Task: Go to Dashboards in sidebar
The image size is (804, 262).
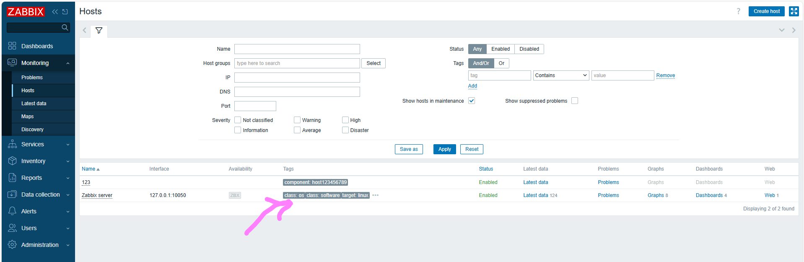Action: [x=37, y=46]
